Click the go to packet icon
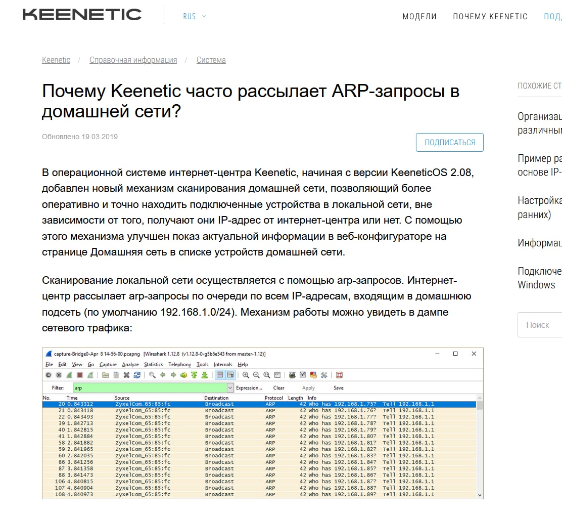Screen dimensions: 562x516 tap(183, 375)
